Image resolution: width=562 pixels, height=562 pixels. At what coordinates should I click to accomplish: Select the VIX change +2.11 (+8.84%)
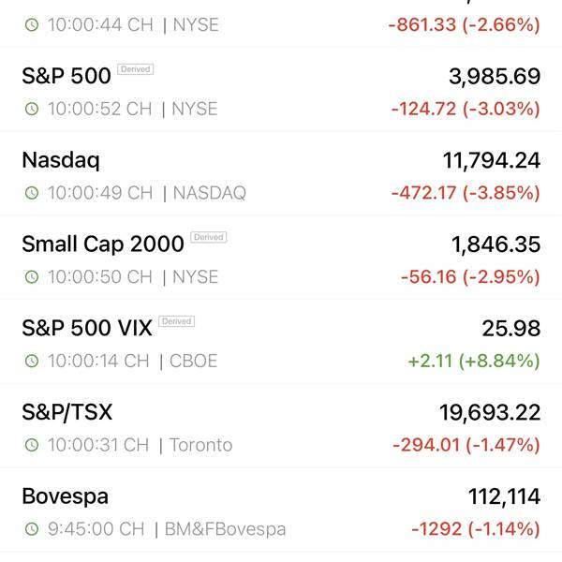coord(474,361)
